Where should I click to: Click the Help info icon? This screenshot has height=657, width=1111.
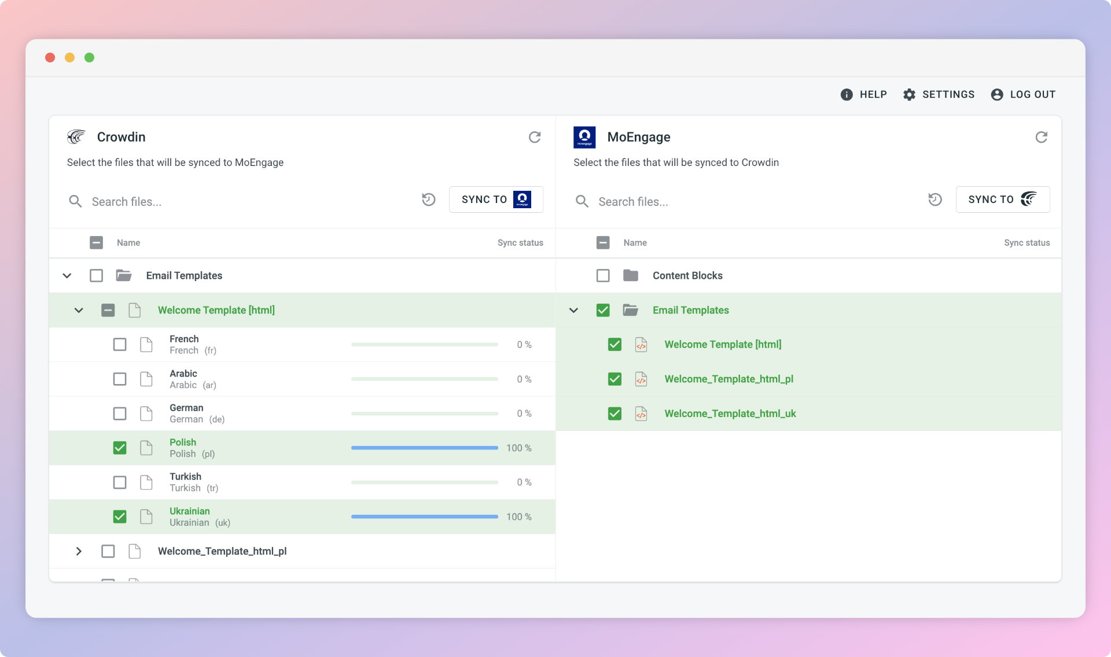847,94
